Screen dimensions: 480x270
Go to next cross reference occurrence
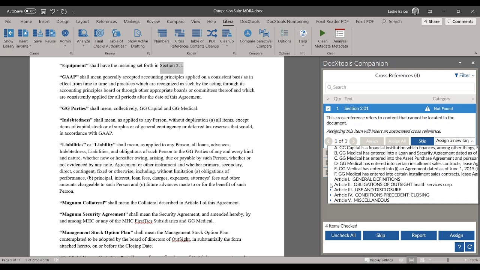353,141
